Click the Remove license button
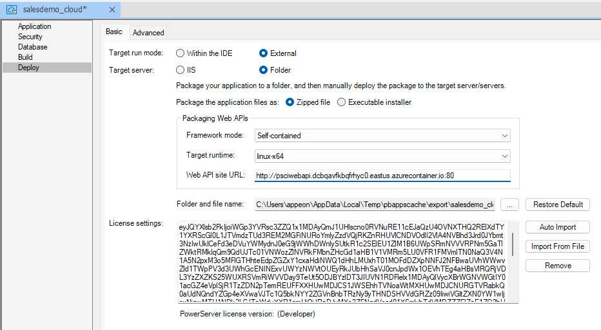601x330 pixels. (558, 266)
